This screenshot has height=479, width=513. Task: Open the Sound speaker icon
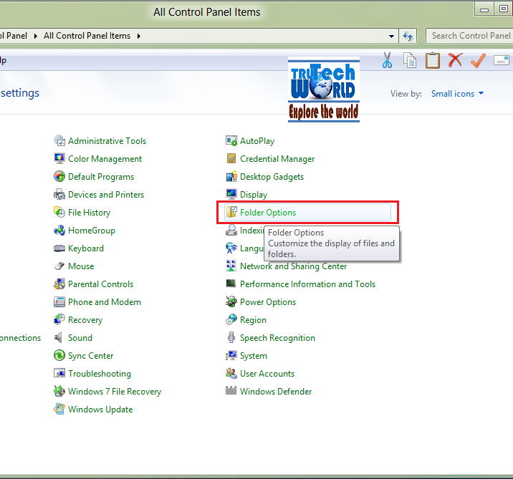coord(59,337)
